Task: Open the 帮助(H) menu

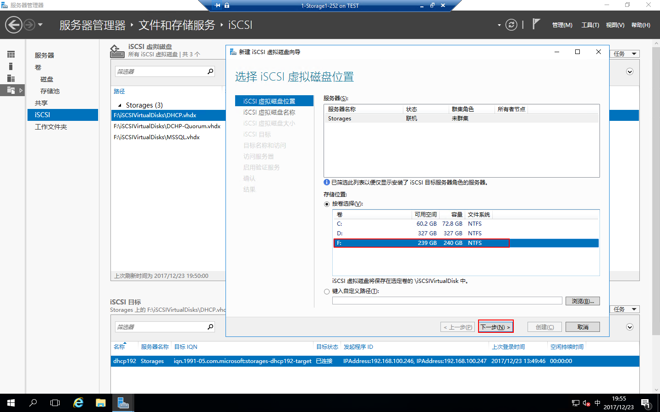Action: point(640,25)
